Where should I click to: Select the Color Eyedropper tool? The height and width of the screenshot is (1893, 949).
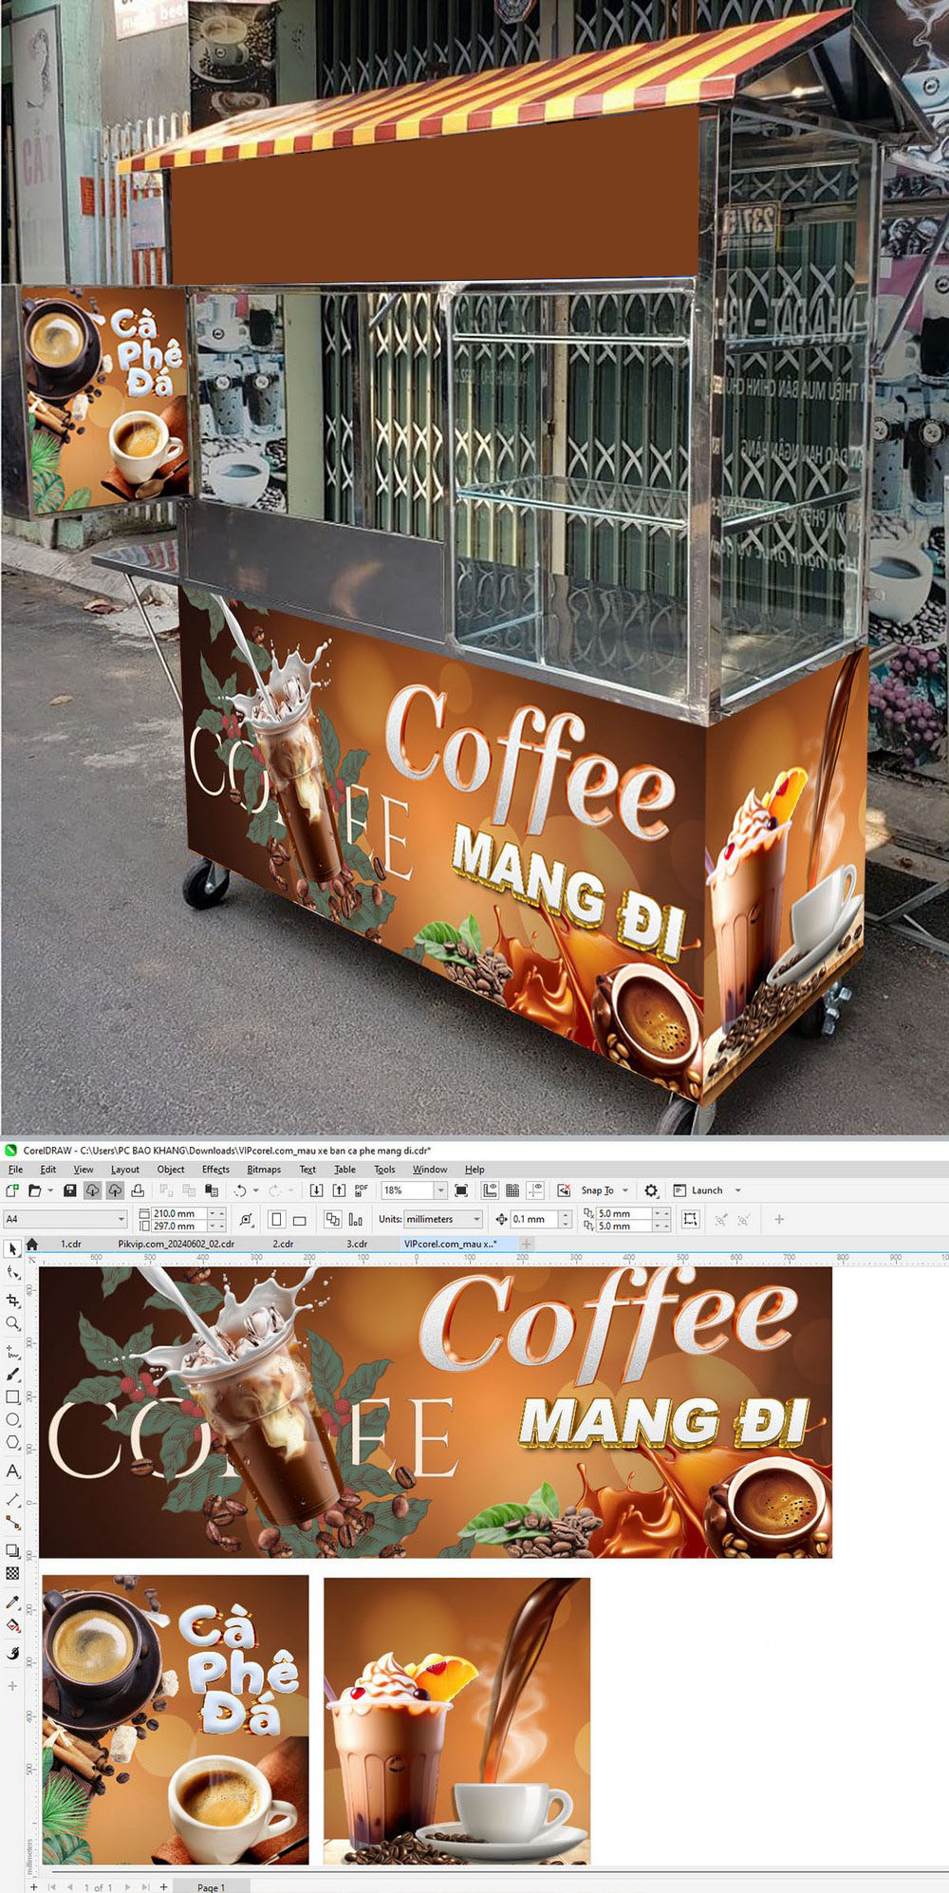click(12, 1602)
